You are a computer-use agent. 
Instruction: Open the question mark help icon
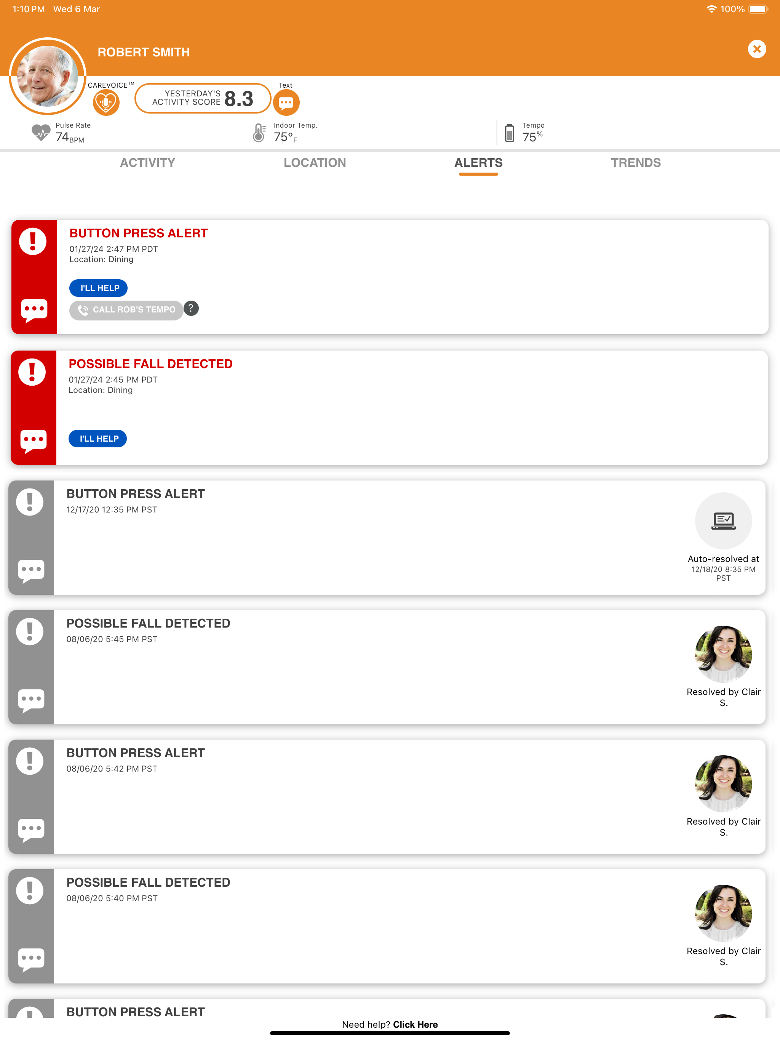[191, 308]
